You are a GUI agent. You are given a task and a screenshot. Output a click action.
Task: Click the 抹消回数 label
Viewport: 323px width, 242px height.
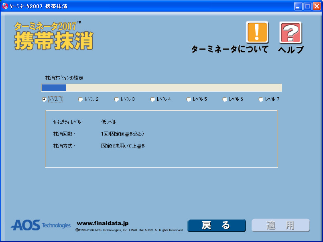pyautogui.click(x=64, y=134)
